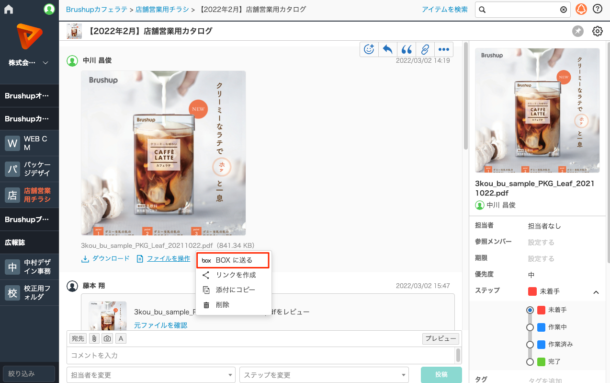Open the notification bell
This screenshot has width=610, height=383.
pos(581,9)
